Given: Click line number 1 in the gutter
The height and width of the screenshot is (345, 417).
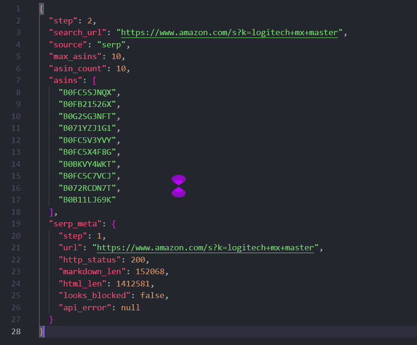Looking at the screenshot, I should coord(18,9).
